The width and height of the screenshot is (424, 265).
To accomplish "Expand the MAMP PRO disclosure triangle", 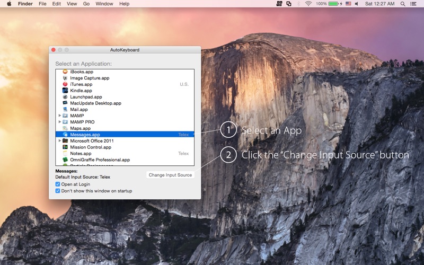I will 60,122.
